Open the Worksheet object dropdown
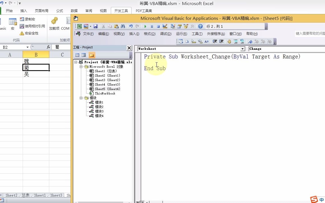Image resolution: width=325 pixels, height=203 pixels. tap(242, 48)
